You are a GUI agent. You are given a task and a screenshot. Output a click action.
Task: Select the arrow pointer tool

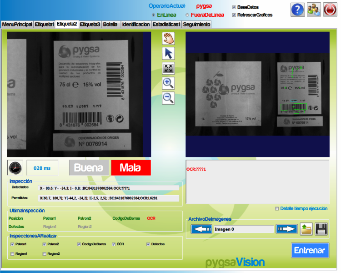click(168, 53)
